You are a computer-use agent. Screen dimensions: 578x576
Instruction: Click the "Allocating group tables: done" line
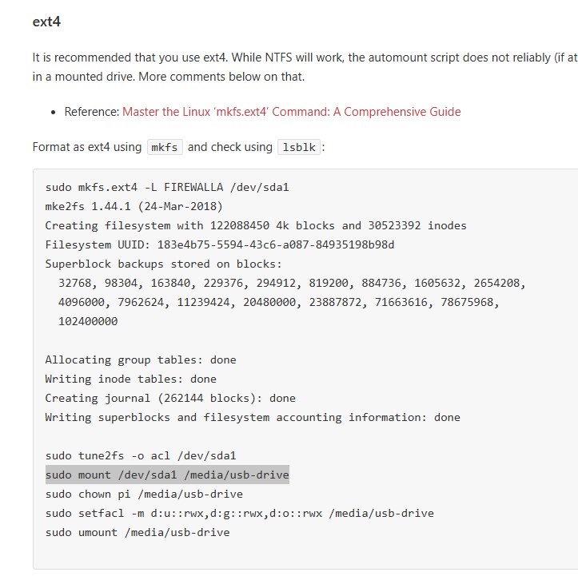coord(140,360)
